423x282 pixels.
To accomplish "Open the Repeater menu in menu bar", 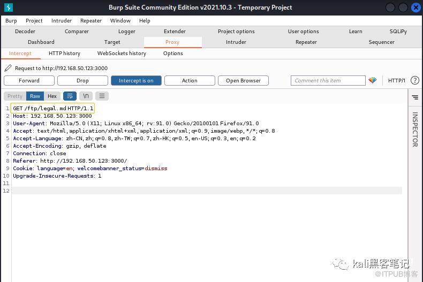I will tap(90, 21).
